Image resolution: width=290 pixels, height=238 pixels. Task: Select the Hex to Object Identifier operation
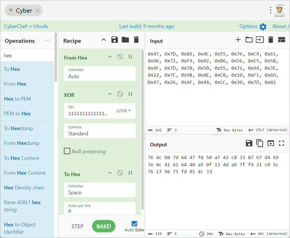27,228
